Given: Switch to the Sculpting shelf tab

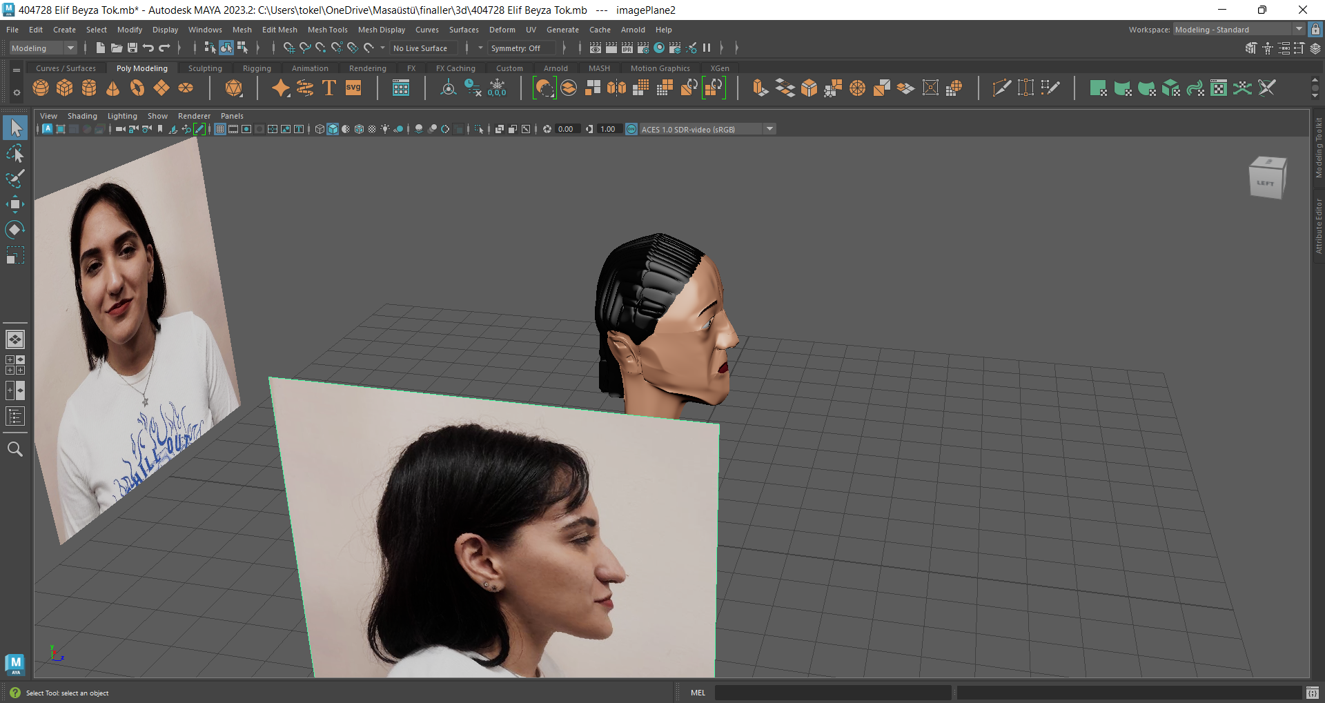Looking at the screenshot, I should pos(205,68).
